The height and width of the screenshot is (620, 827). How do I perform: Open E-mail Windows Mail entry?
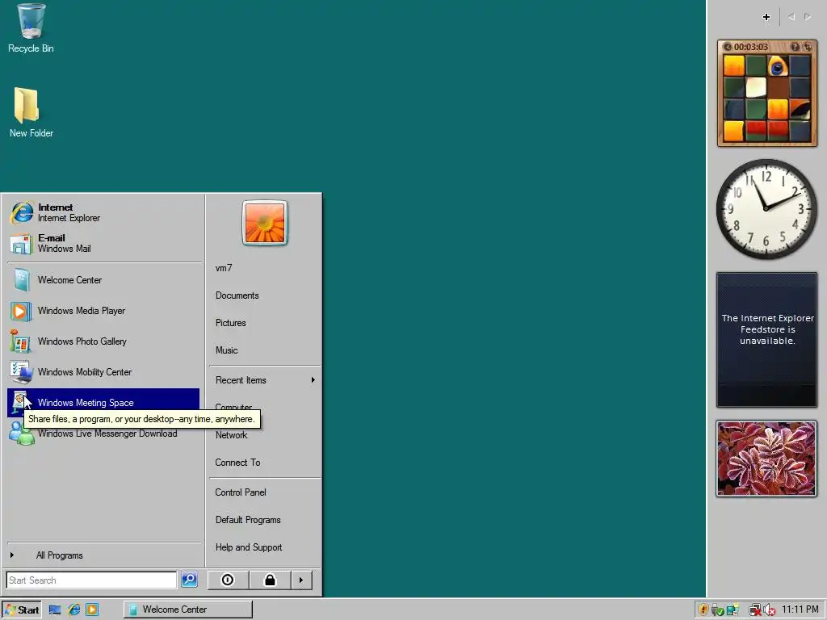click(103, 243)
